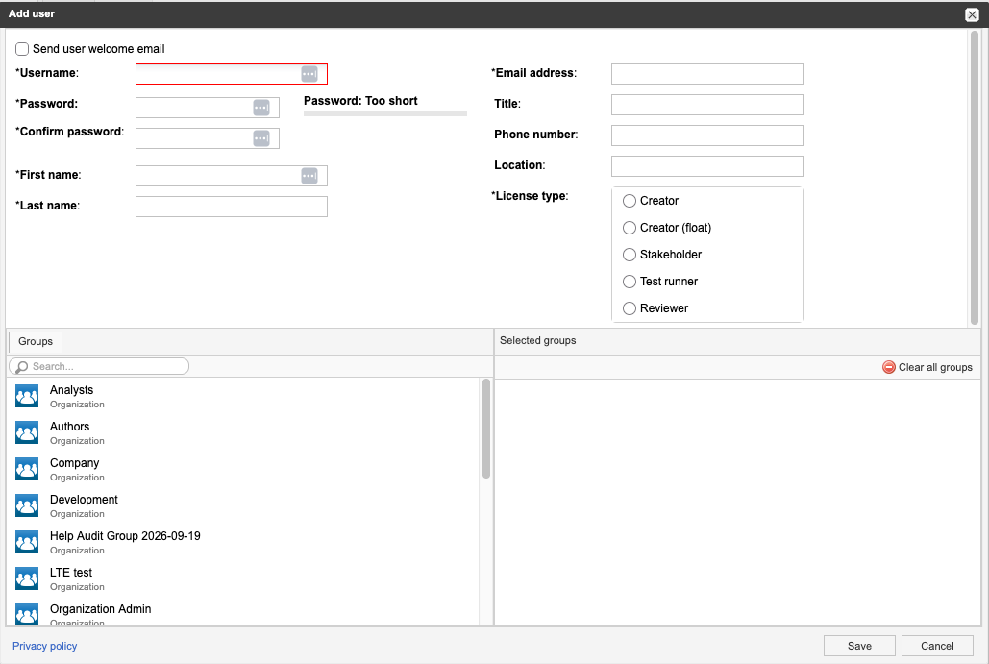Select the Creator (float) license type

pyautogui.click(x=629, y=228)
